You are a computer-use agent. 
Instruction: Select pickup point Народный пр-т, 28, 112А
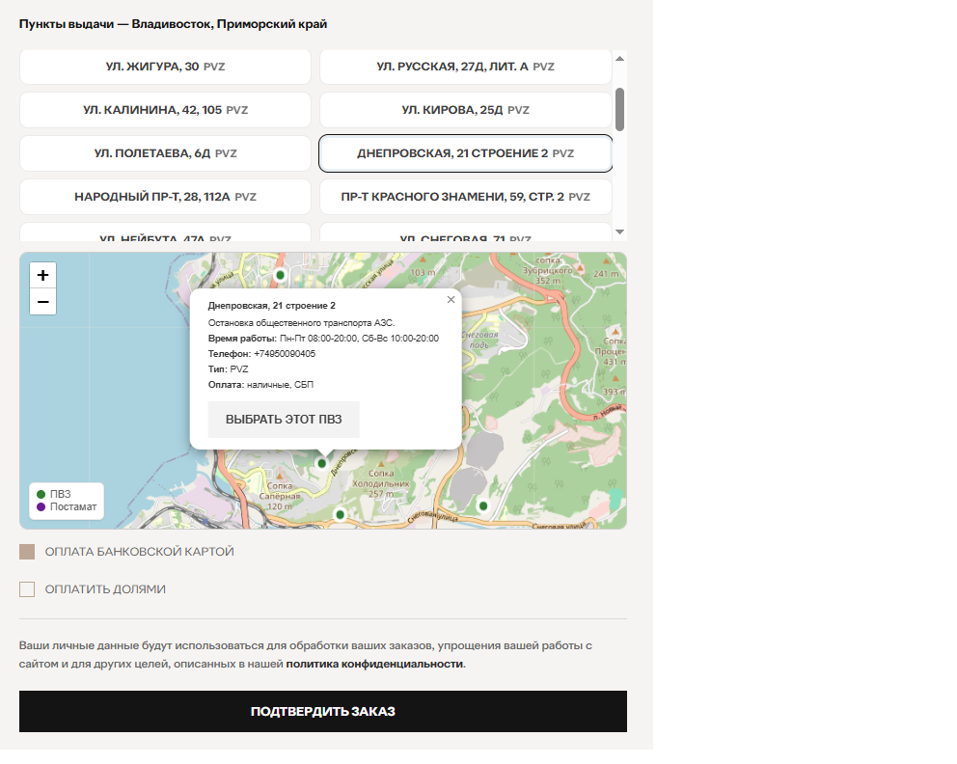point(165,197)
